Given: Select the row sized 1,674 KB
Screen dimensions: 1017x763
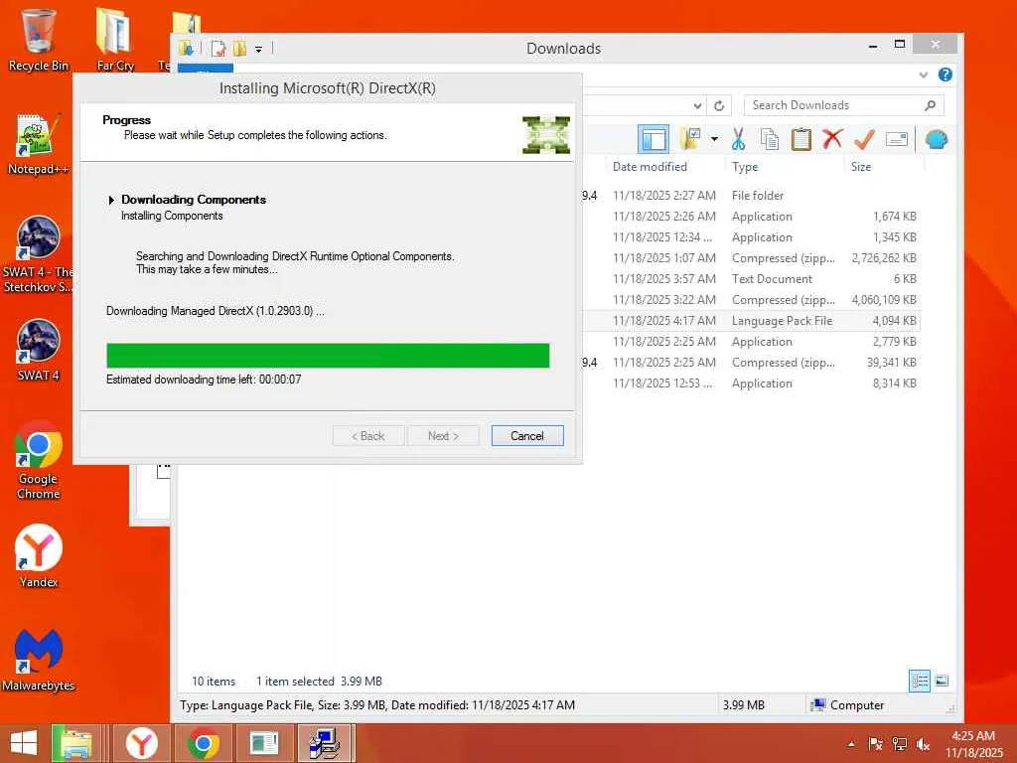Looking at the screenshot, I should tap(751, 216).
